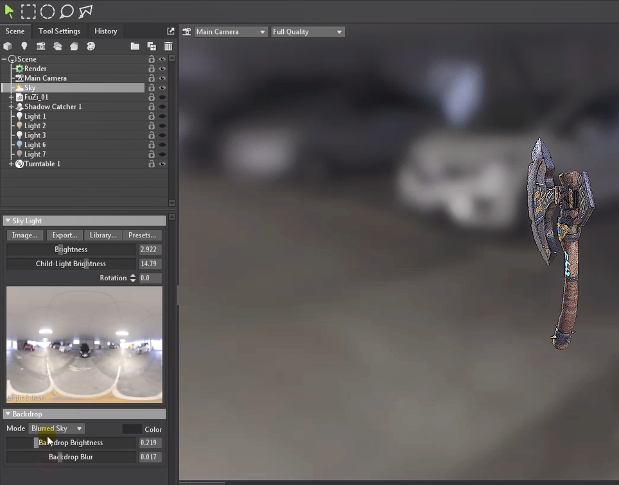Screen dimensions: 619x485
Task: Click the Presets... button
Action: 142,235
